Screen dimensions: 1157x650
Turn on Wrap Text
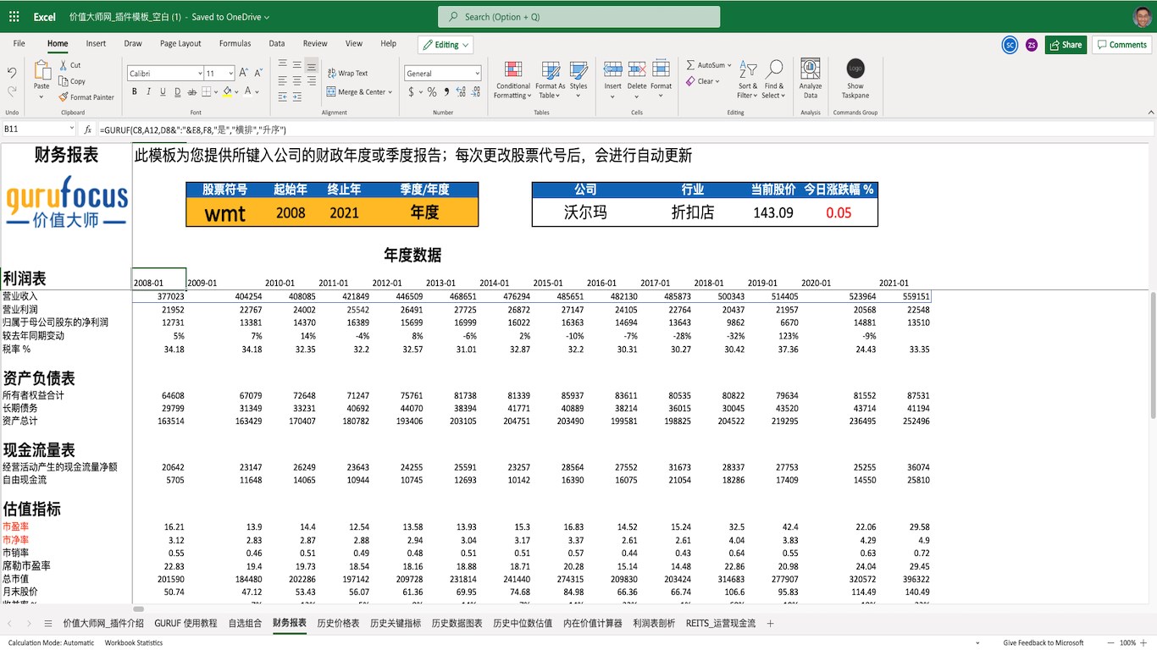click(x=347, y=74)
